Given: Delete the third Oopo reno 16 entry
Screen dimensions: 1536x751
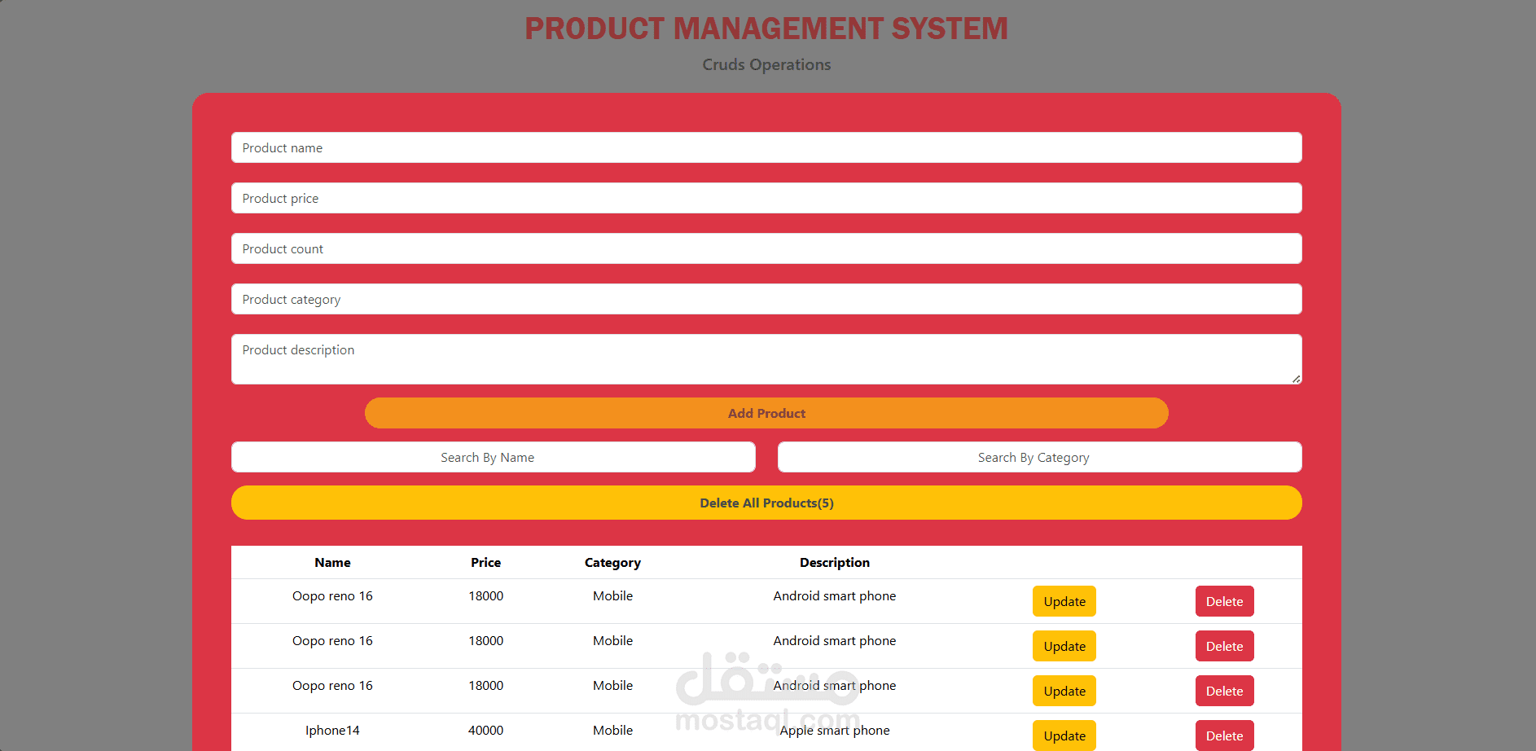Looking at the screenshot, I should point(1224,691).
